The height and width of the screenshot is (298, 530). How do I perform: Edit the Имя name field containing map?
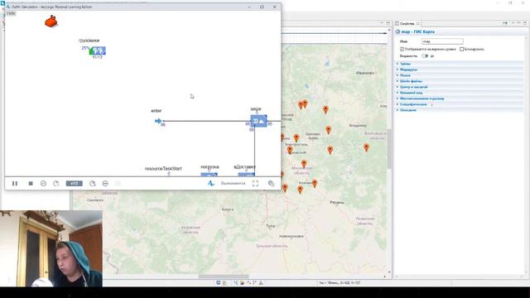point(442,41)
